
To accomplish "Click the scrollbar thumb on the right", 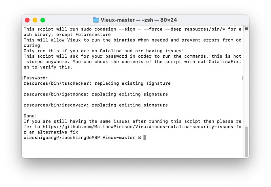I will [247, 141].
